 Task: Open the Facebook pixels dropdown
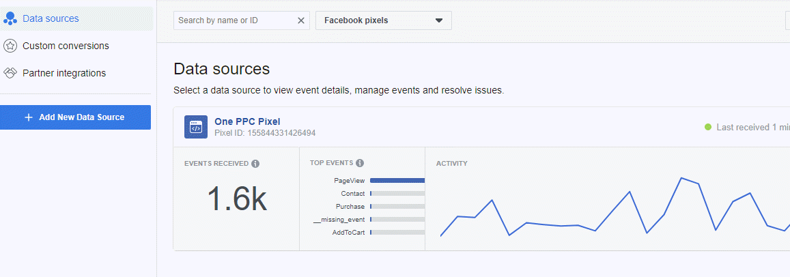pos(383,20)
